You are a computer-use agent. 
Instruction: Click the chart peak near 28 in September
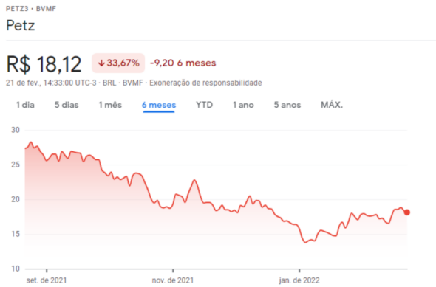pos(31,142)
